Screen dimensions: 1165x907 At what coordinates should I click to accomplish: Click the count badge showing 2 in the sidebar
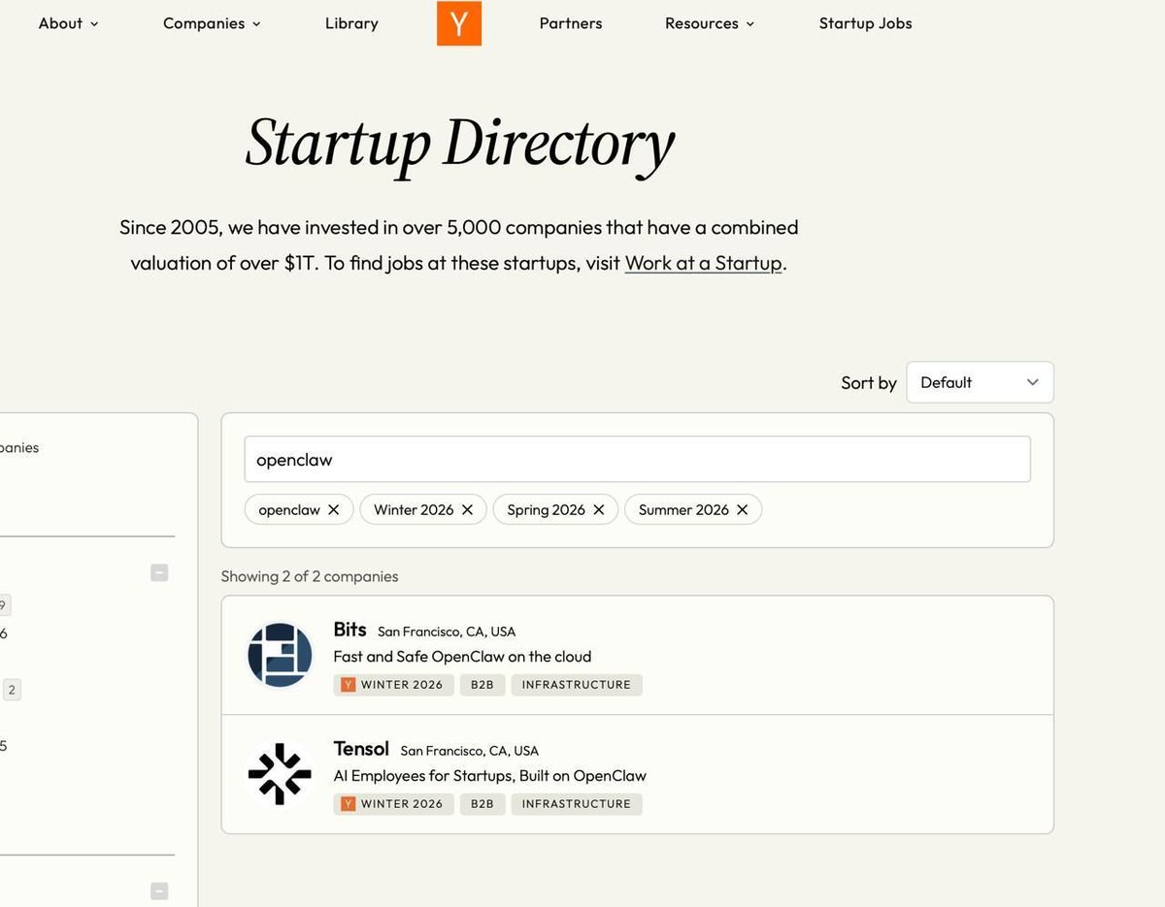(x=12, y=690)
